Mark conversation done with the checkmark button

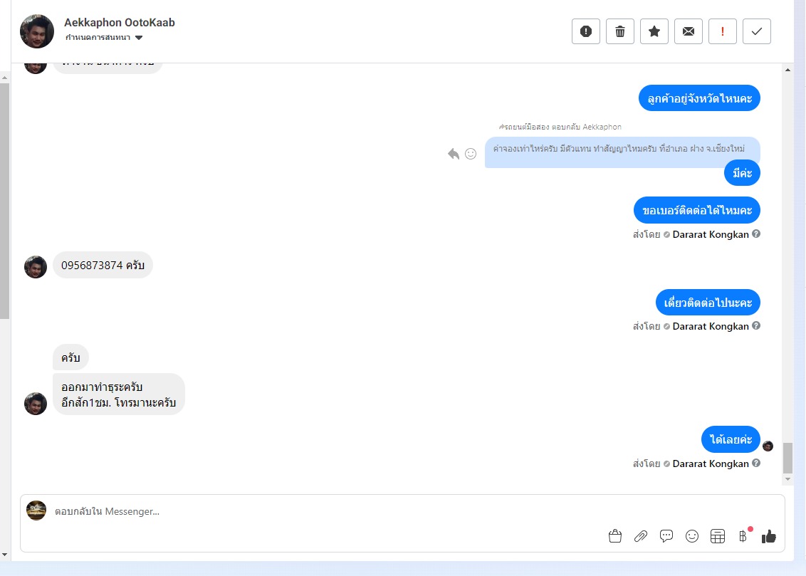point(757,31)
